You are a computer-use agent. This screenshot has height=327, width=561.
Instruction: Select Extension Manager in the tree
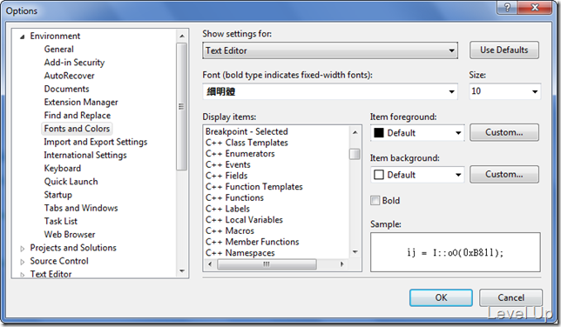point(81,103)
